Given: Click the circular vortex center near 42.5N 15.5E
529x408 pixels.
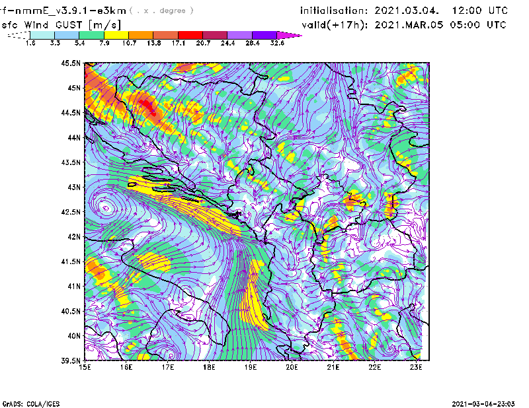Looking at the screenshot, I should [106, 208].
